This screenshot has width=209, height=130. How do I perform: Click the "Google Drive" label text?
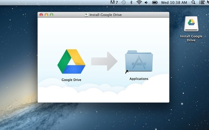[x=71, y=80]
